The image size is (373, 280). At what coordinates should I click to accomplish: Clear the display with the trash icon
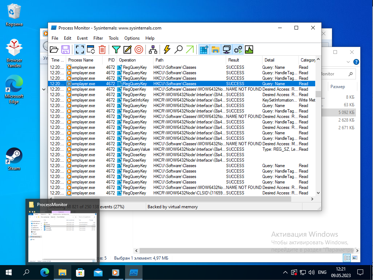(102, 50)
